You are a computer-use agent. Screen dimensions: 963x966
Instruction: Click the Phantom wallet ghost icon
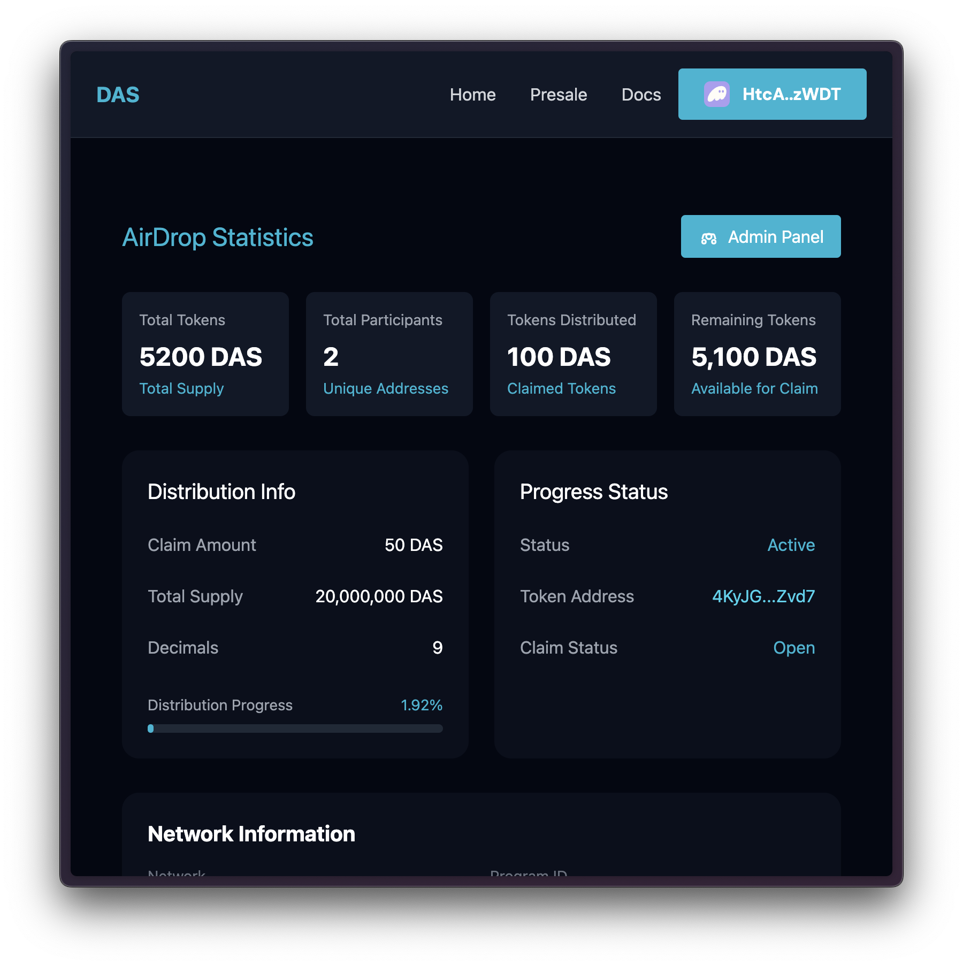pos(716,95)
